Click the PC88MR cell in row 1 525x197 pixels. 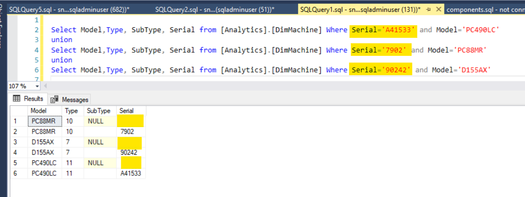click(45, 121)
